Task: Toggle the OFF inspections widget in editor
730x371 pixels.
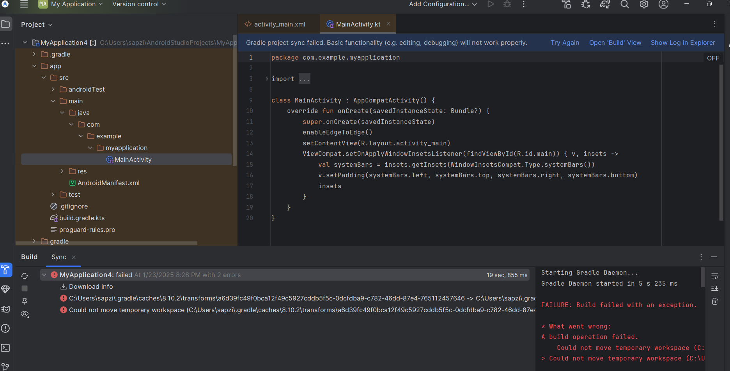Action: 713,58
